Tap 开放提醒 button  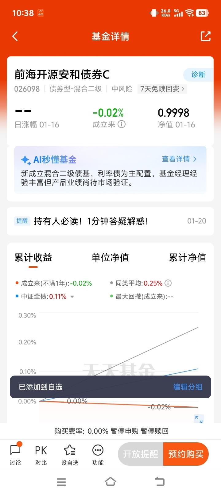click(x=141, y=454)
